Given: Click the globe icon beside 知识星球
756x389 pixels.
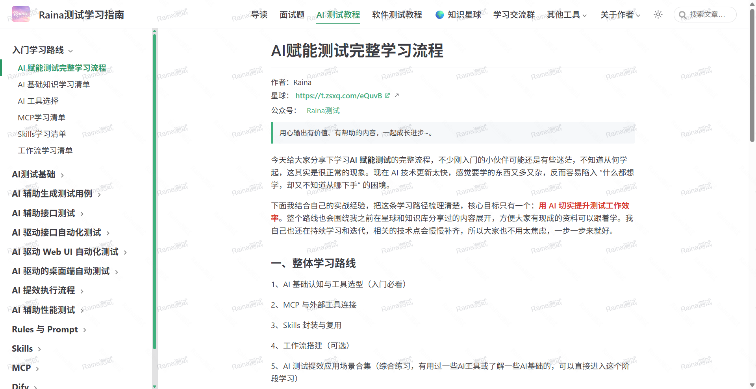Looking at the screenshot, I should coord(439,15).
